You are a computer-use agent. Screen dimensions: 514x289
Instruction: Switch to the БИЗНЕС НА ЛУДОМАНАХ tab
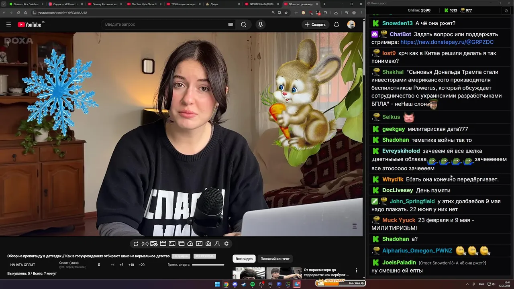point(262,4)
